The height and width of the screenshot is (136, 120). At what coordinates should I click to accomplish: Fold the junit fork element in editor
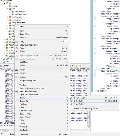tap(95, 53)
